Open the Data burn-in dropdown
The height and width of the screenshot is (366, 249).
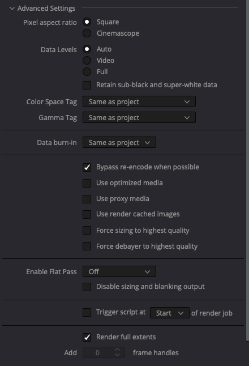point(119,142)
